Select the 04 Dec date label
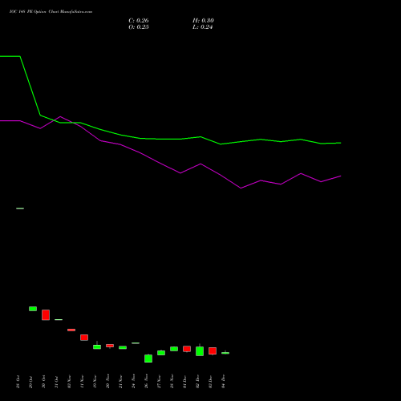 pyautogui.click(x=223, y=382)
